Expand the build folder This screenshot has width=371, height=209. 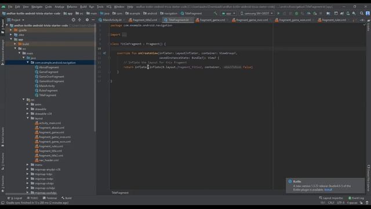point(15,44)
